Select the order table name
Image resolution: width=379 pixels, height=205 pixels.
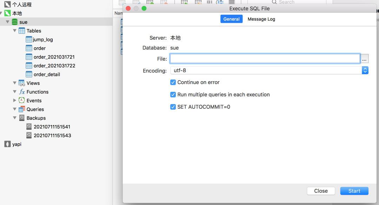(40, 48)
